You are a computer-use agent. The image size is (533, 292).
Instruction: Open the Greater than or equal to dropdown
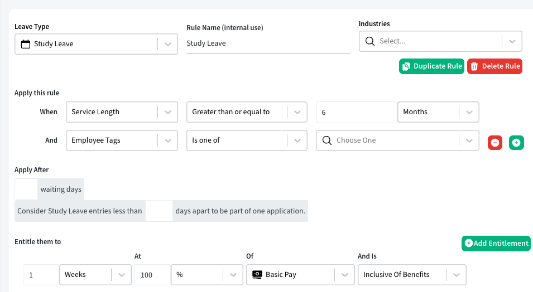click(247, 112)
